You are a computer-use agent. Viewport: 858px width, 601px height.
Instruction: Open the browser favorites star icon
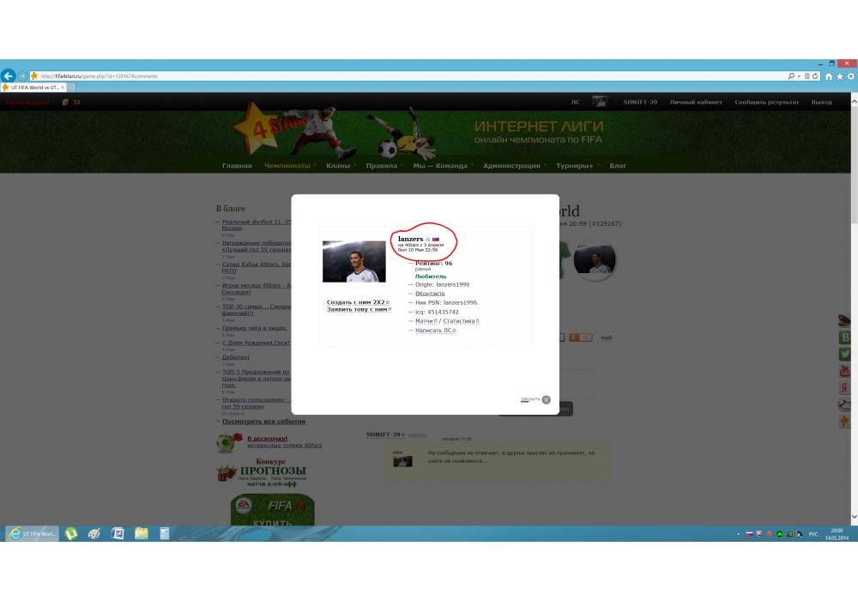pos(840,76)
